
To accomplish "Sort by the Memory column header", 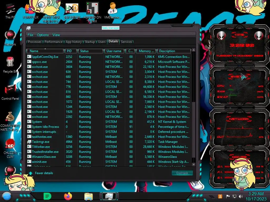I will click(146, 51).
